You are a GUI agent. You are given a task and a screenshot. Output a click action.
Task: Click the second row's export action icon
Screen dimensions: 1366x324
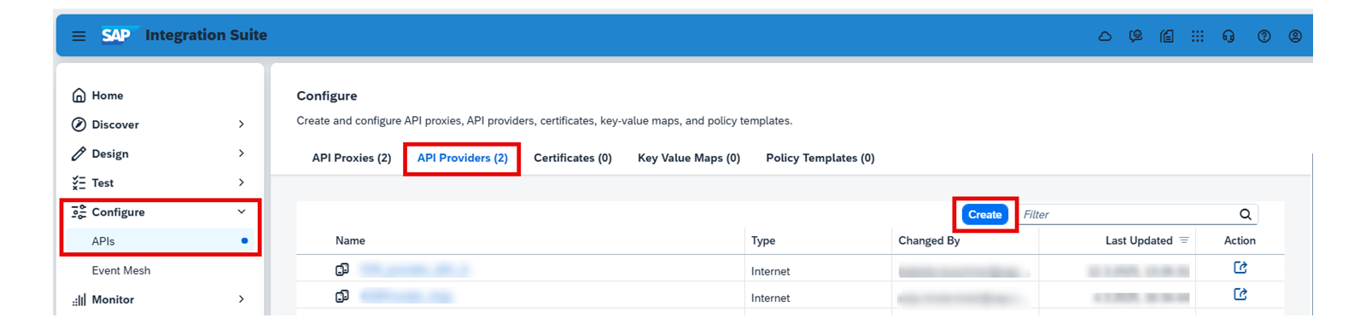click(x=1240, y=294)
